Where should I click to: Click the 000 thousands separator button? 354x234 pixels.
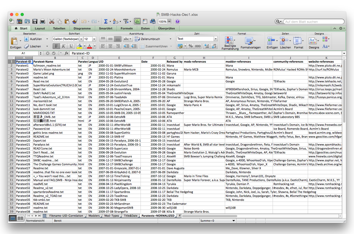point(198,46)
